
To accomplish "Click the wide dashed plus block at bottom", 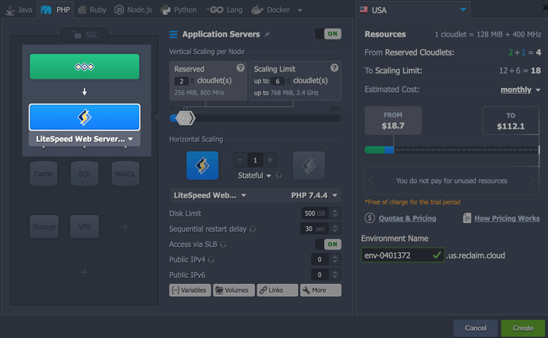I will point(84,272).
